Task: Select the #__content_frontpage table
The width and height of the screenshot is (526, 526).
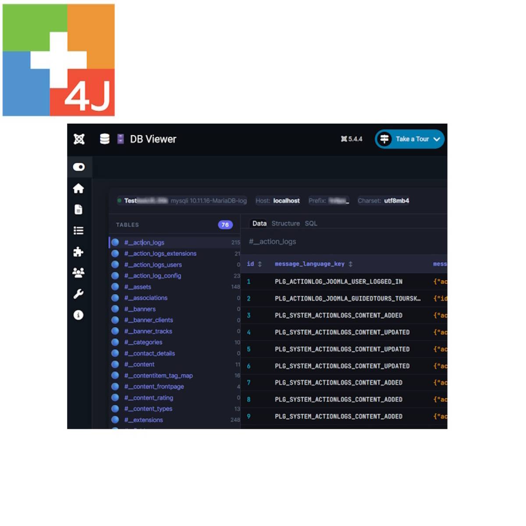Action: tap(175, 387)
